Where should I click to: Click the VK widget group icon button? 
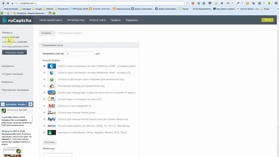(x=31, y=104)
